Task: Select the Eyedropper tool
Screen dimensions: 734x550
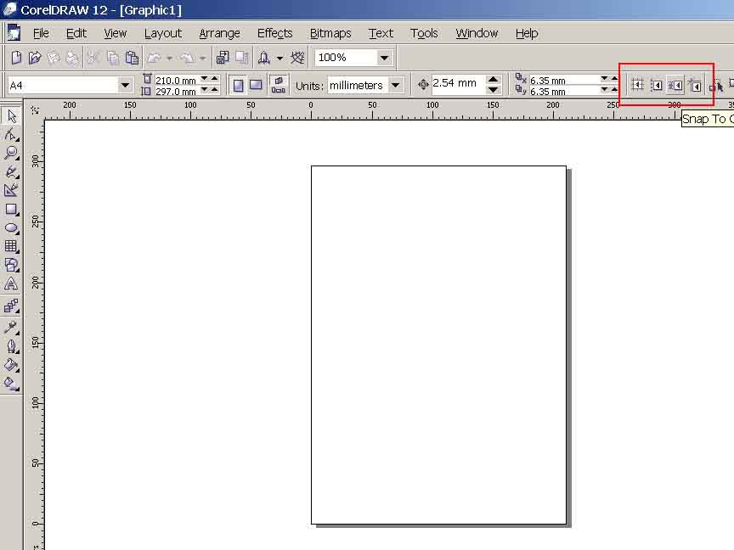Action: (11, 327)
